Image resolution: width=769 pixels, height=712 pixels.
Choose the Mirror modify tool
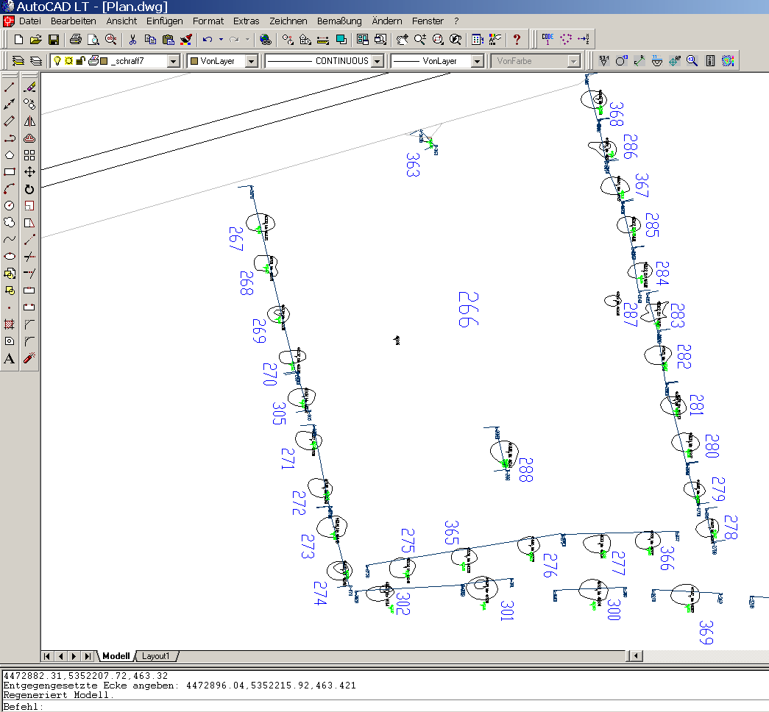coord(29,121)
